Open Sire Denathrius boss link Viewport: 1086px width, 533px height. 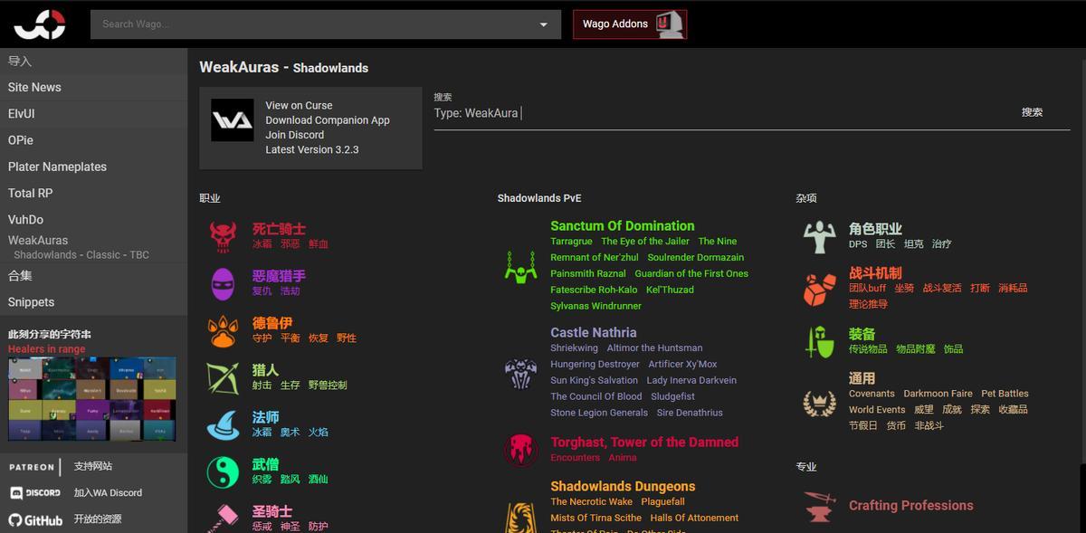pos(690,413)
